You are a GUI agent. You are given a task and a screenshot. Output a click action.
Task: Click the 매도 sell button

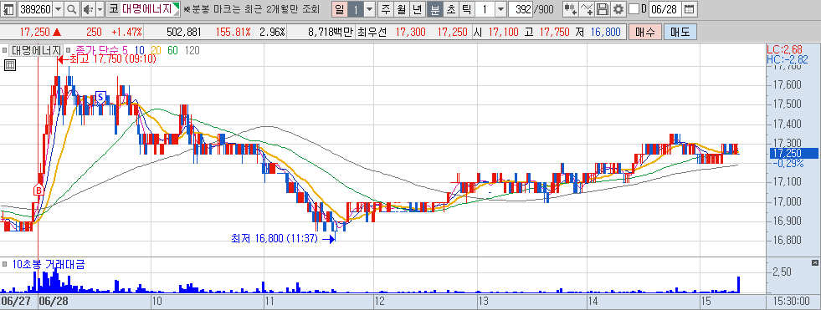(x=680, y=33)
